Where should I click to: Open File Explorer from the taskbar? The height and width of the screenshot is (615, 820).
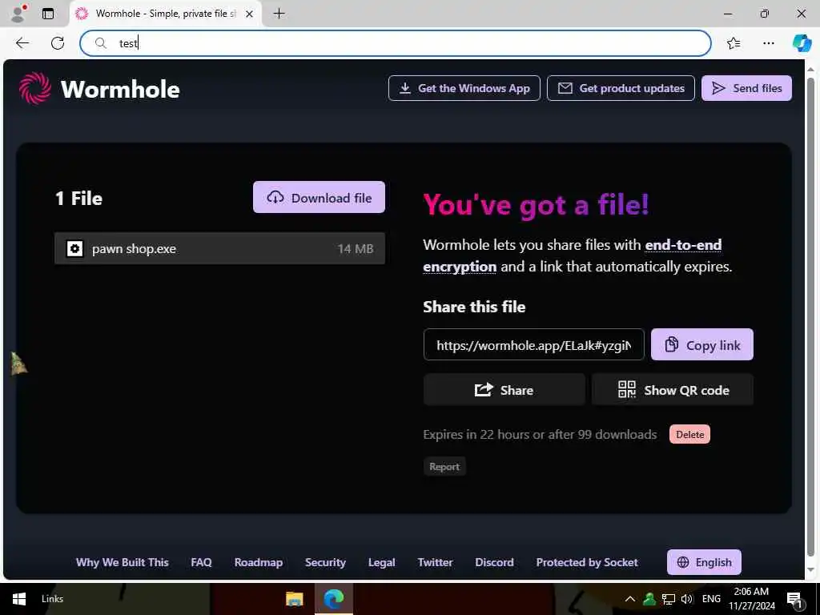[295, 599]
